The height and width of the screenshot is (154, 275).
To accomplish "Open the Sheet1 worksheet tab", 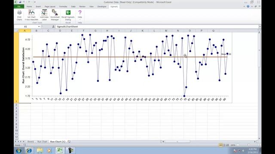I will click(x=31, y=142).
